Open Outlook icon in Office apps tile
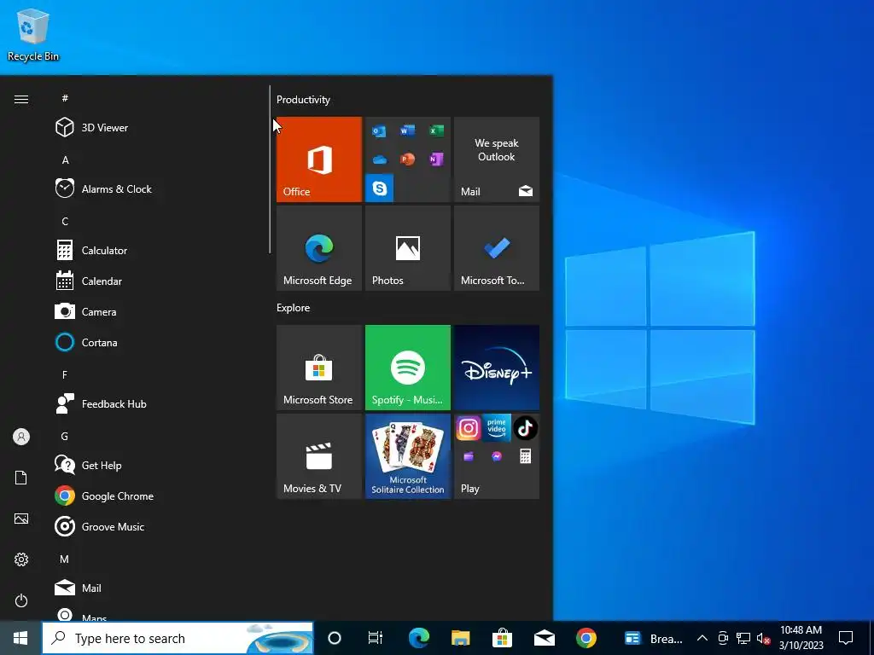Screen dimensions: 874x655 click(x=379, y=131)
